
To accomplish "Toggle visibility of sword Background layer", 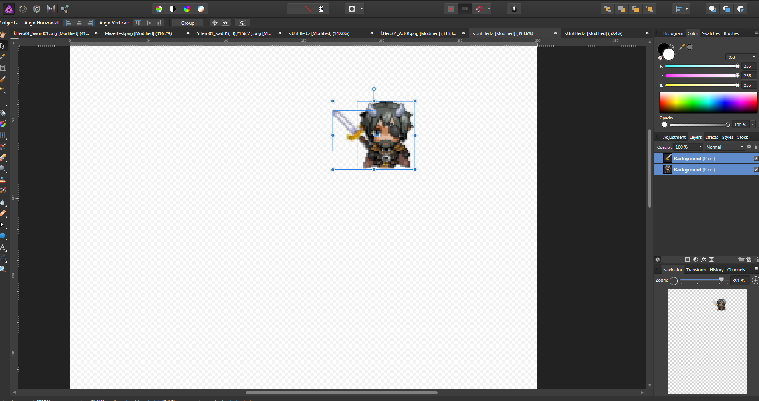I will pyautogui.click(x=756, y=158).
